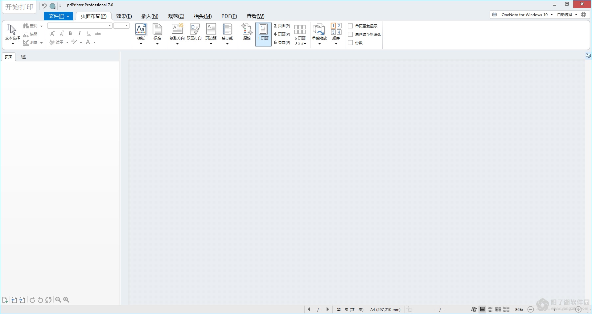Click the zoom-in magnifier below the page panel

(x=66, y=299)
